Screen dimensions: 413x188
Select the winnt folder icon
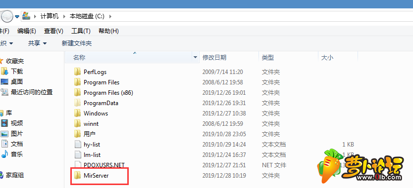click(x=77, y=123)
